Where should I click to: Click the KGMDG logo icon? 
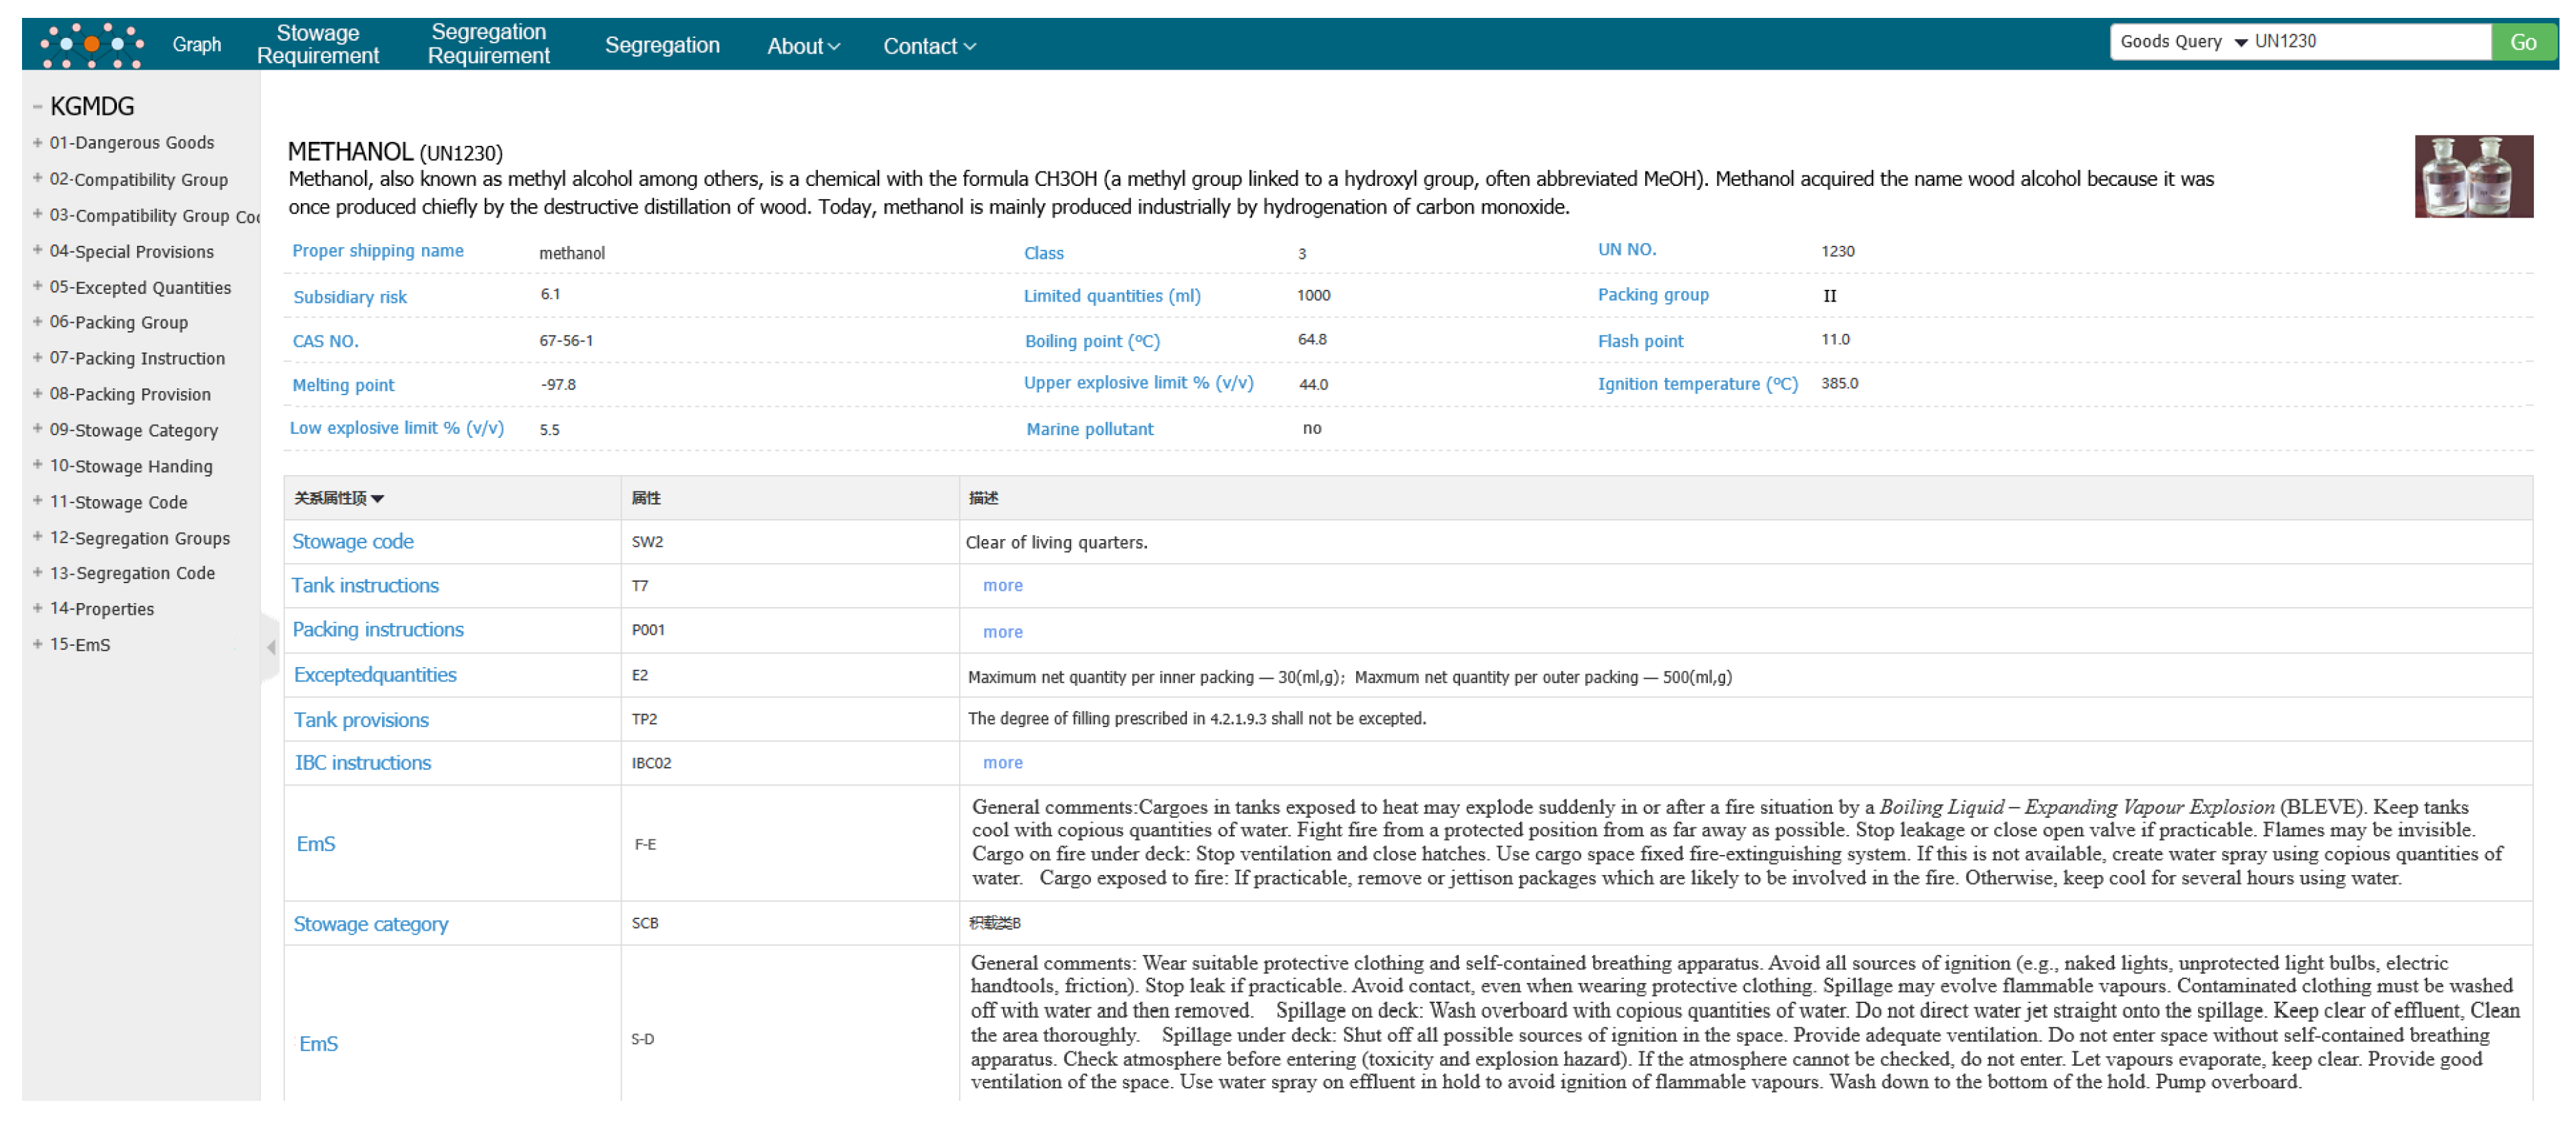[x=91, y=44]
